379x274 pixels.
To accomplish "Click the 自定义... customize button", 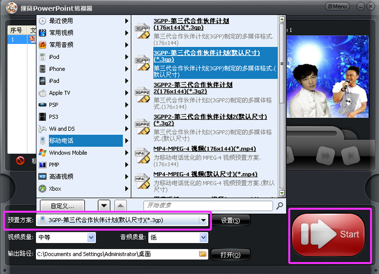I will pos(62,206).
